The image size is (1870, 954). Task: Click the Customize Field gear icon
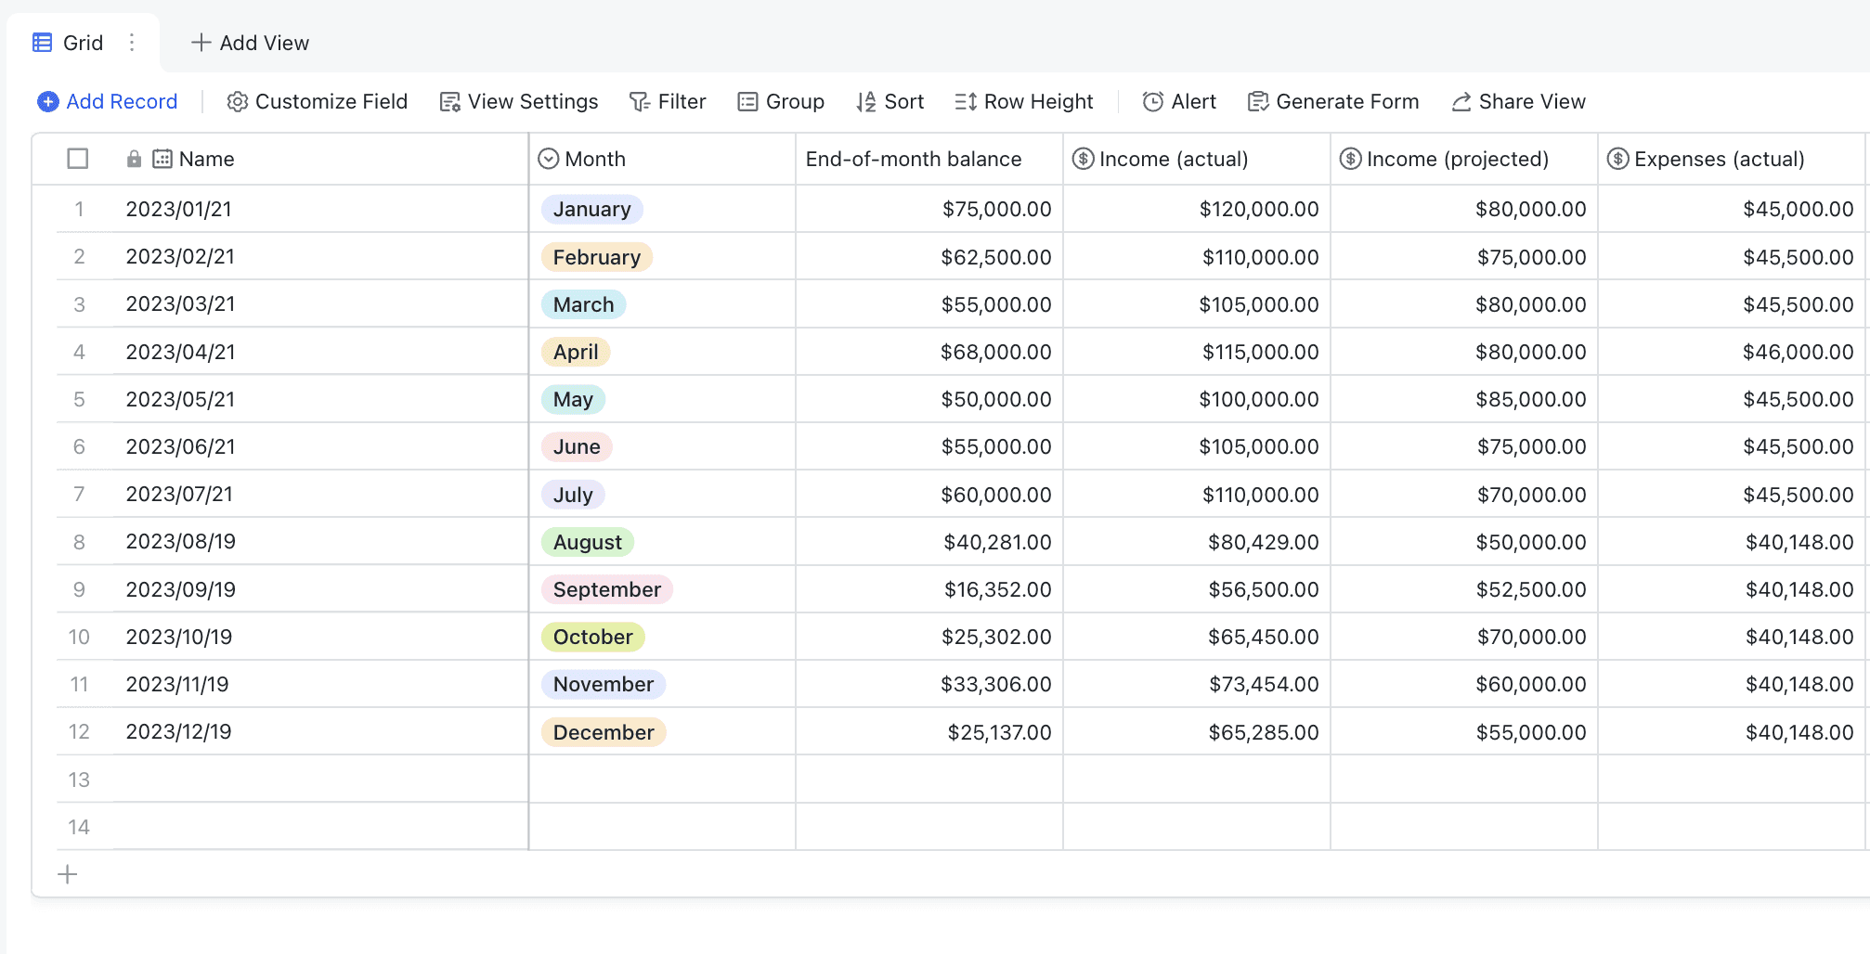coord(238,101)
